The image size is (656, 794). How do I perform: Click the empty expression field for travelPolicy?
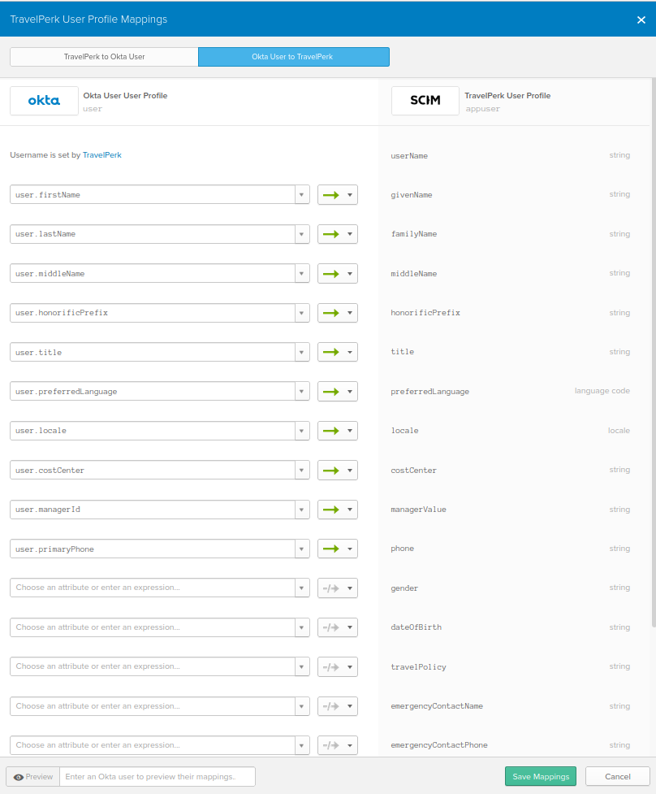click(153, 667)
